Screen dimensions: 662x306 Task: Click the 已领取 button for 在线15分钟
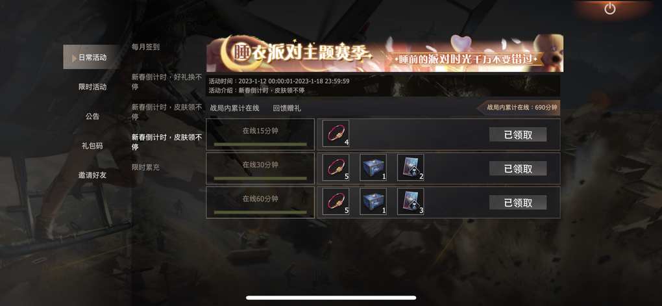pyautogui.click(x=518, y=134)
